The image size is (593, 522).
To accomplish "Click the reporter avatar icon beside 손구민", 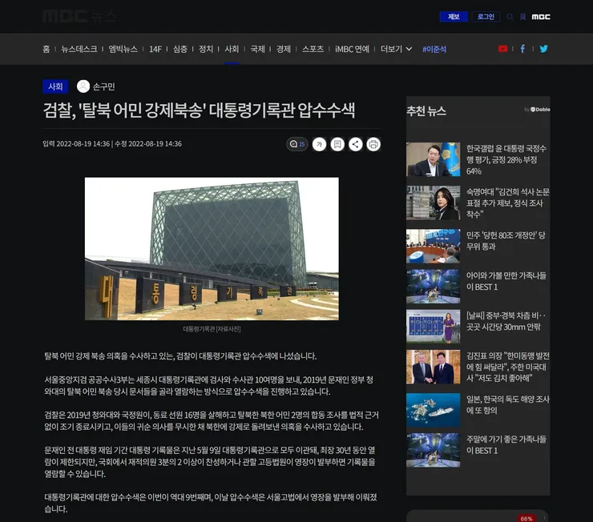I will tap(83, 86).
